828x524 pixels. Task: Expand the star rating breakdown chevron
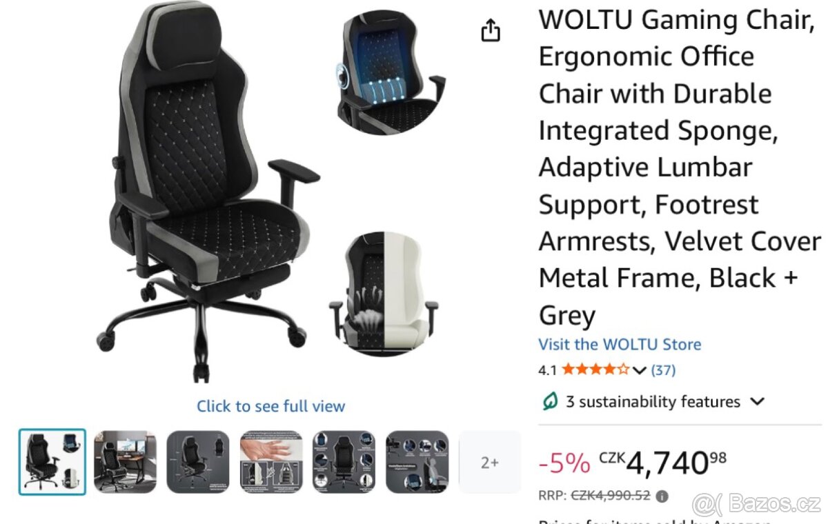[639, 370]
